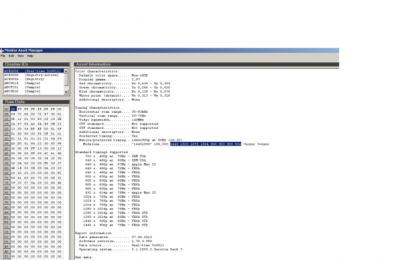Viewport: 416px width, 260px height.
Task: Open the File menu
Action: pos(3,56)
